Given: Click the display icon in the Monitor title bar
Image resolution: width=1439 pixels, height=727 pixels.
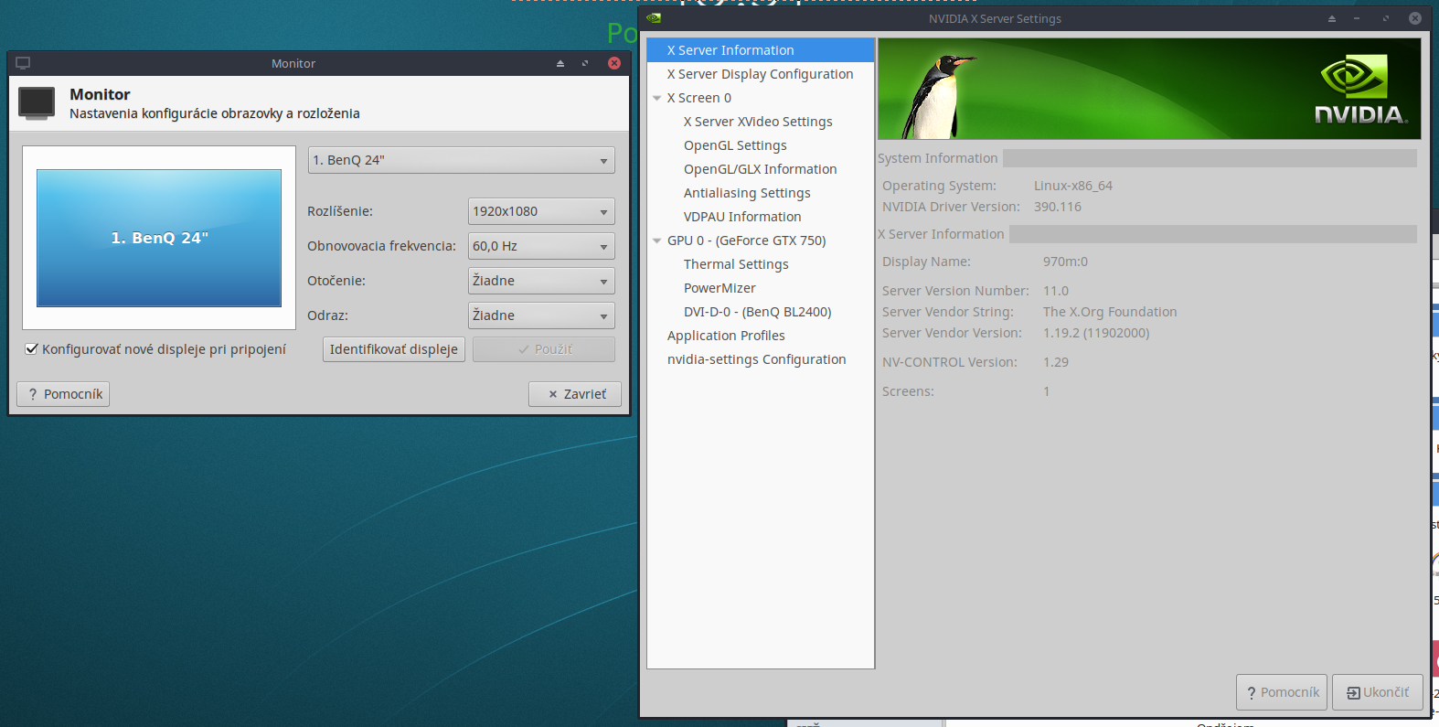Looking at the screenshot, I should [x=23, y=63].
